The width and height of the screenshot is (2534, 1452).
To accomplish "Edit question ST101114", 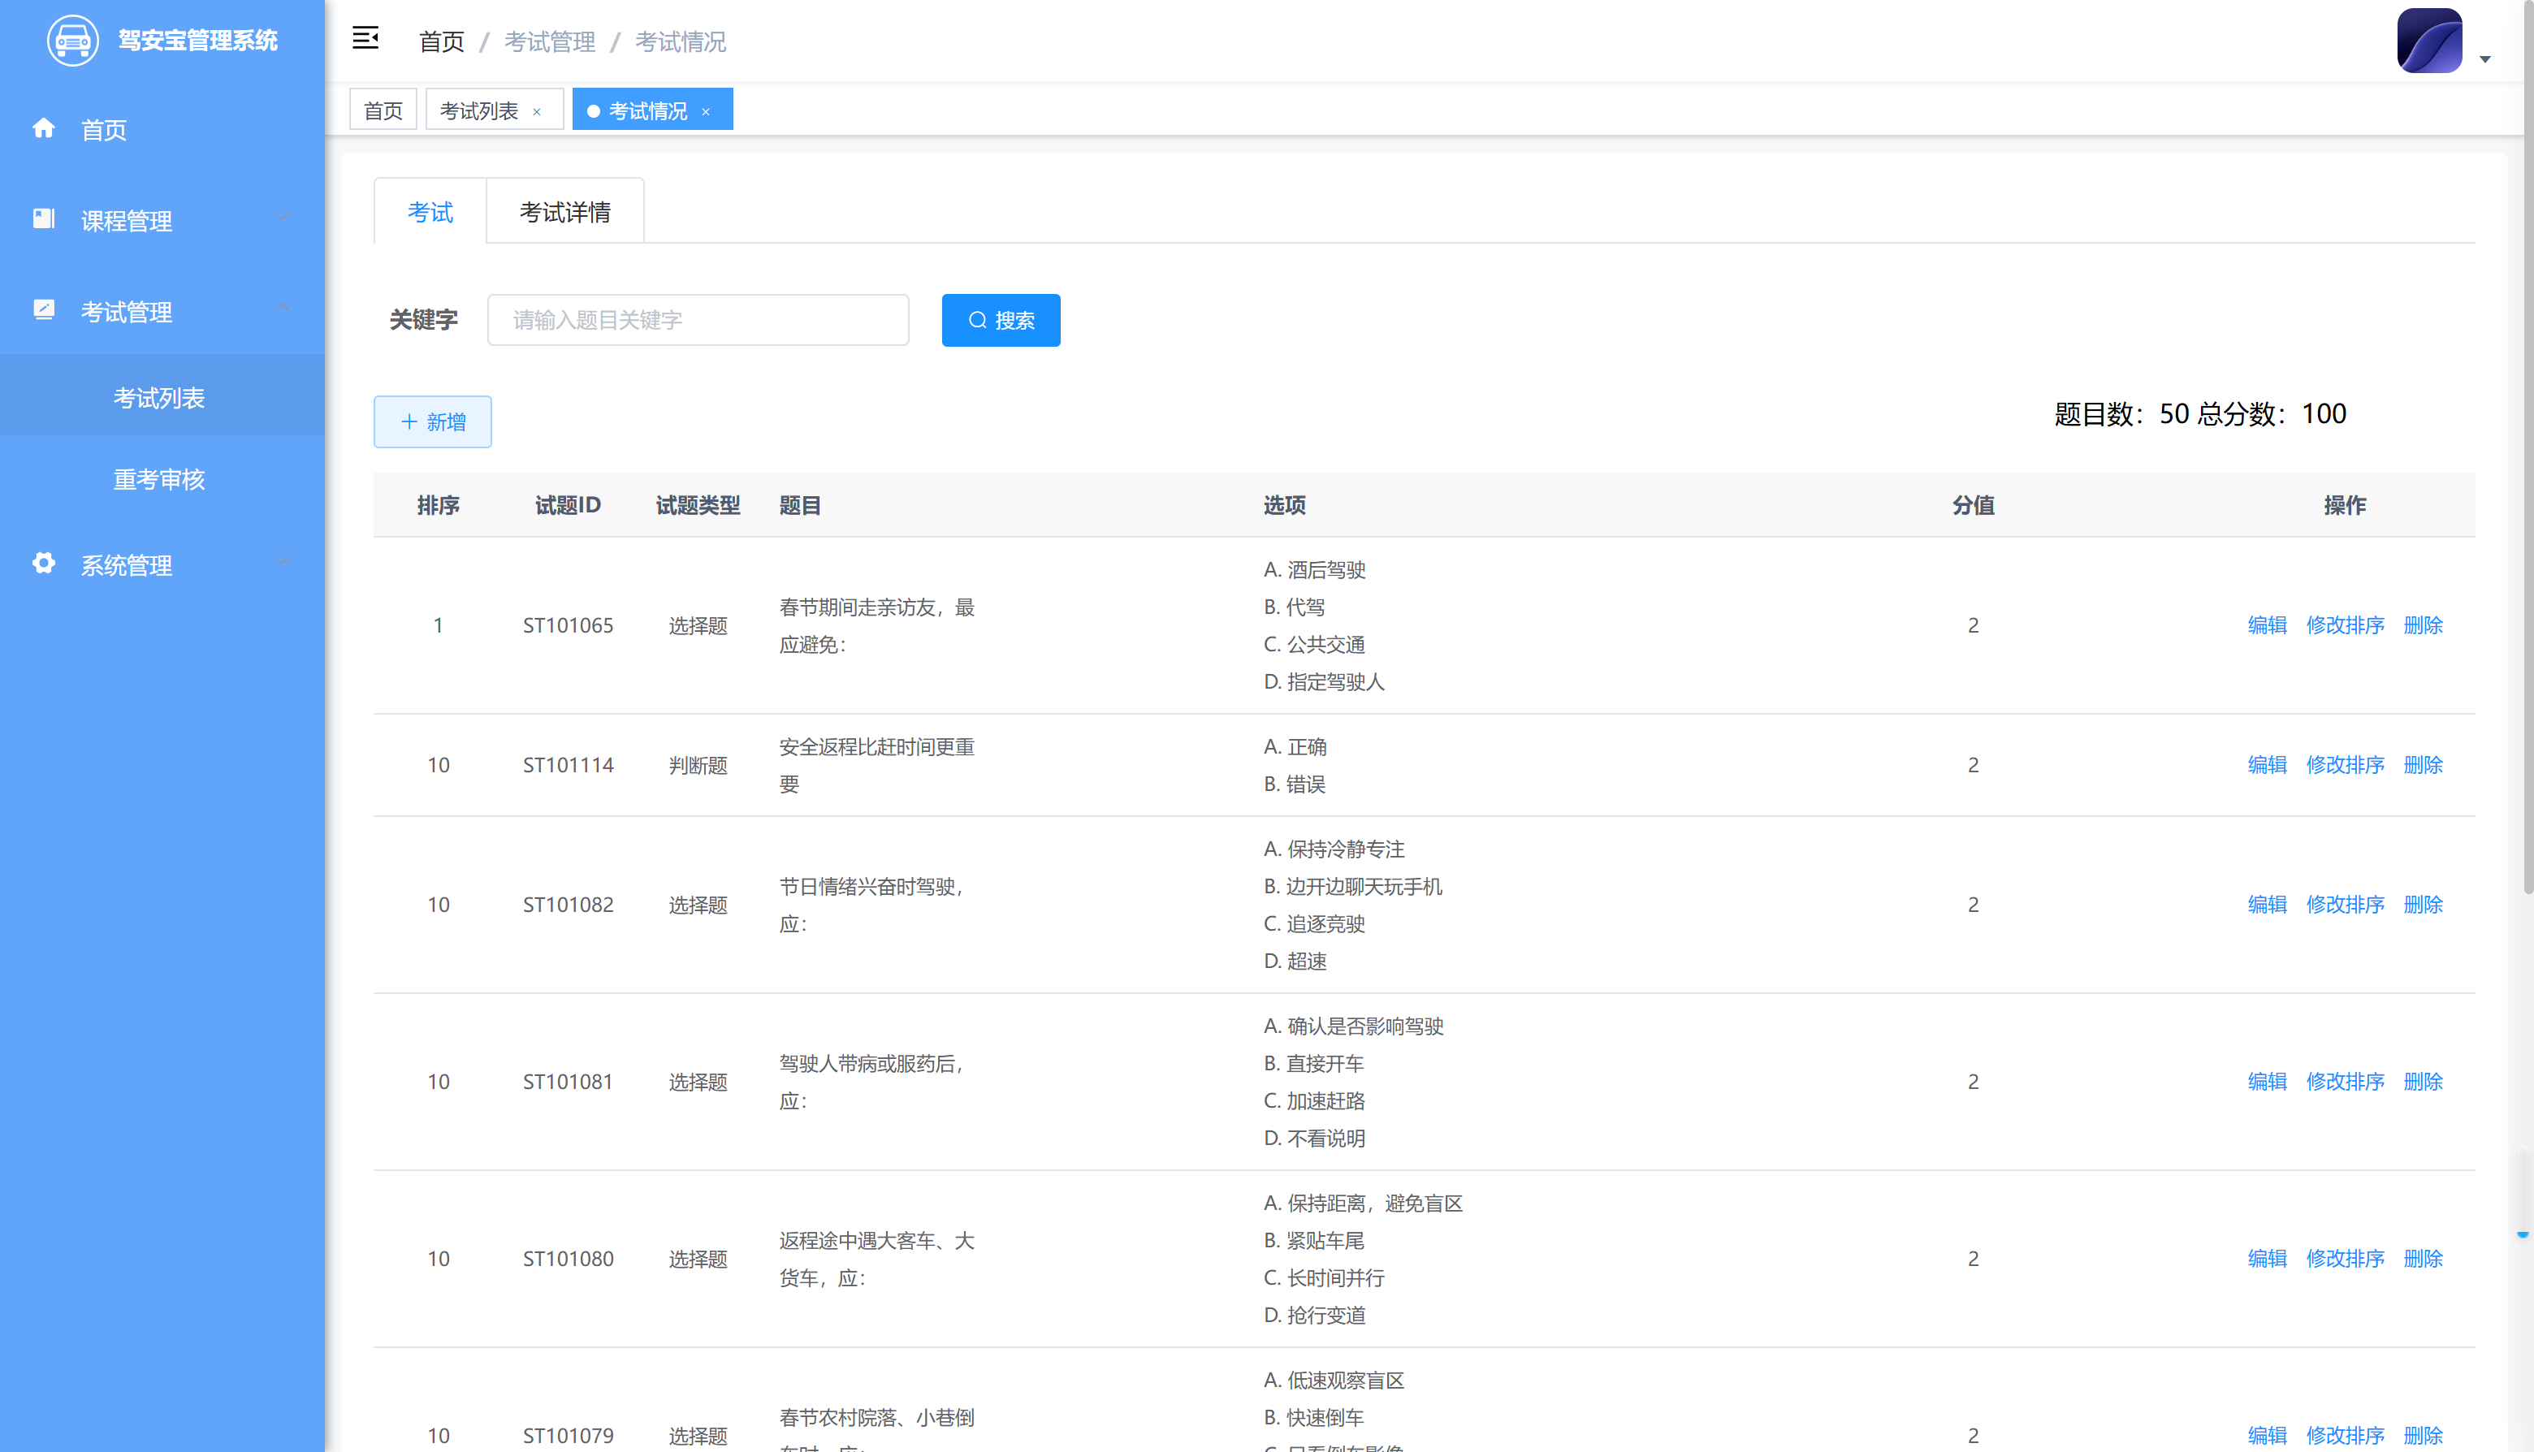I will pyautogui.click(x=2267, y=765).
